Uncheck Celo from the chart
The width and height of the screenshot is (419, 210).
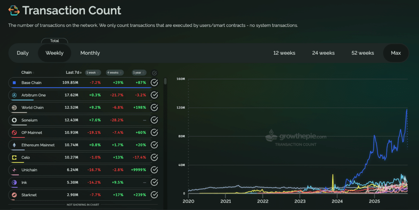pyautogui.click(x=154, y=157)
